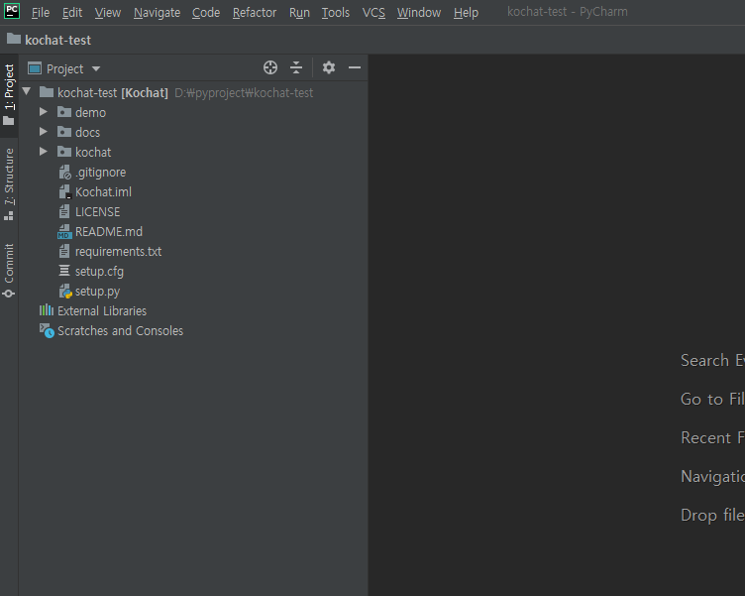Open the Commit tool window tab
Viewport: 745px width, 596px height.
pyautogui.click(x=9, y=271)
